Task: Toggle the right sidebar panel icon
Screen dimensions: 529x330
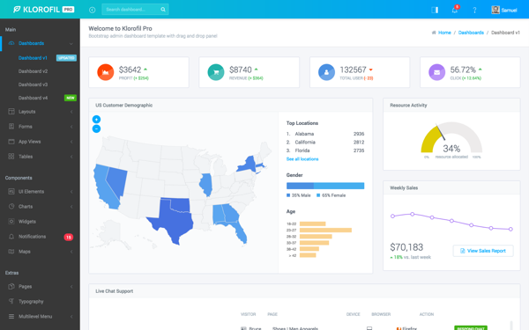Action: [435, 10]
